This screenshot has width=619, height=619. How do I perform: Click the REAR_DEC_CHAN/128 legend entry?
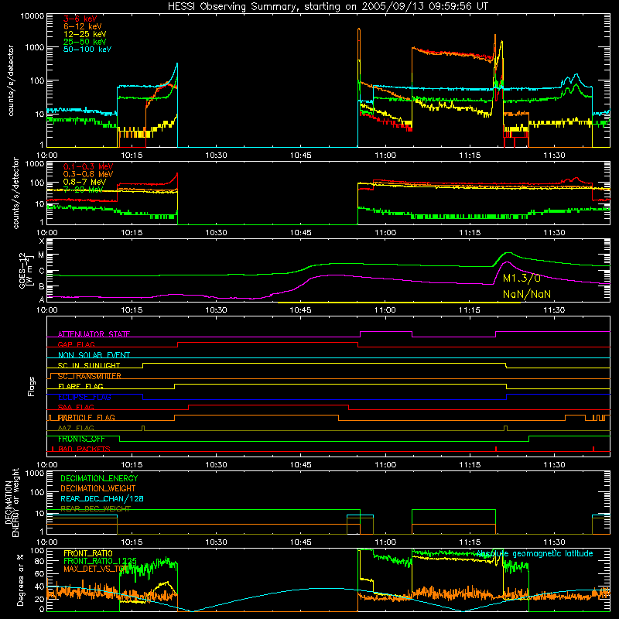click(x=102, y=499)
